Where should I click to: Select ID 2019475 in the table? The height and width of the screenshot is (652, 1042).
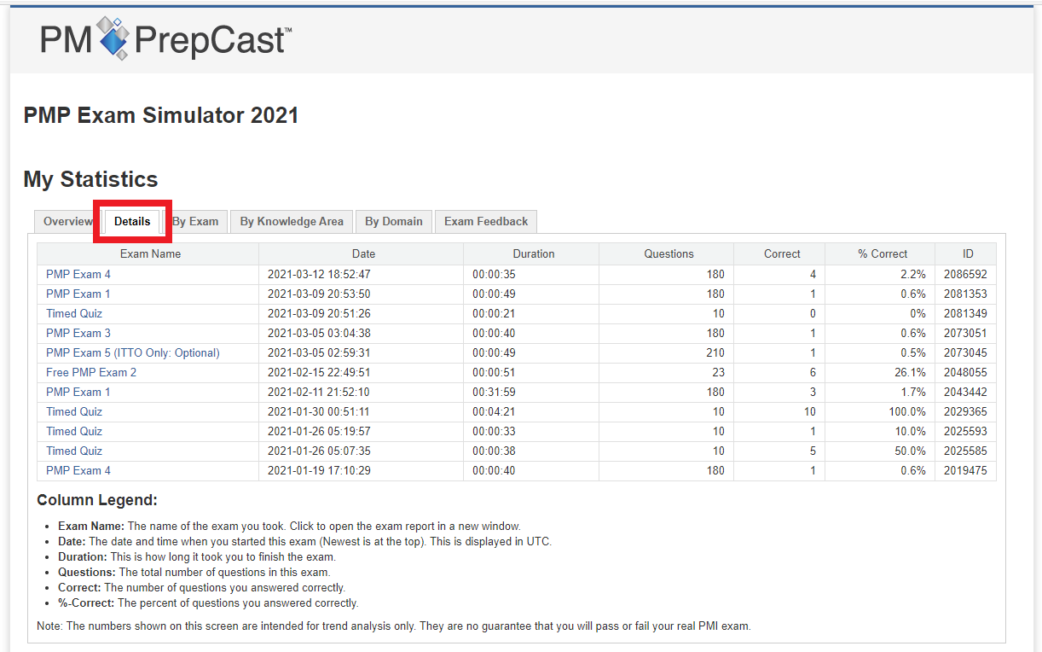965,471
